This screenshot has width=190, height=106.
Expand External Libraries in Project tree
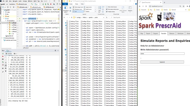click(2, 38)
